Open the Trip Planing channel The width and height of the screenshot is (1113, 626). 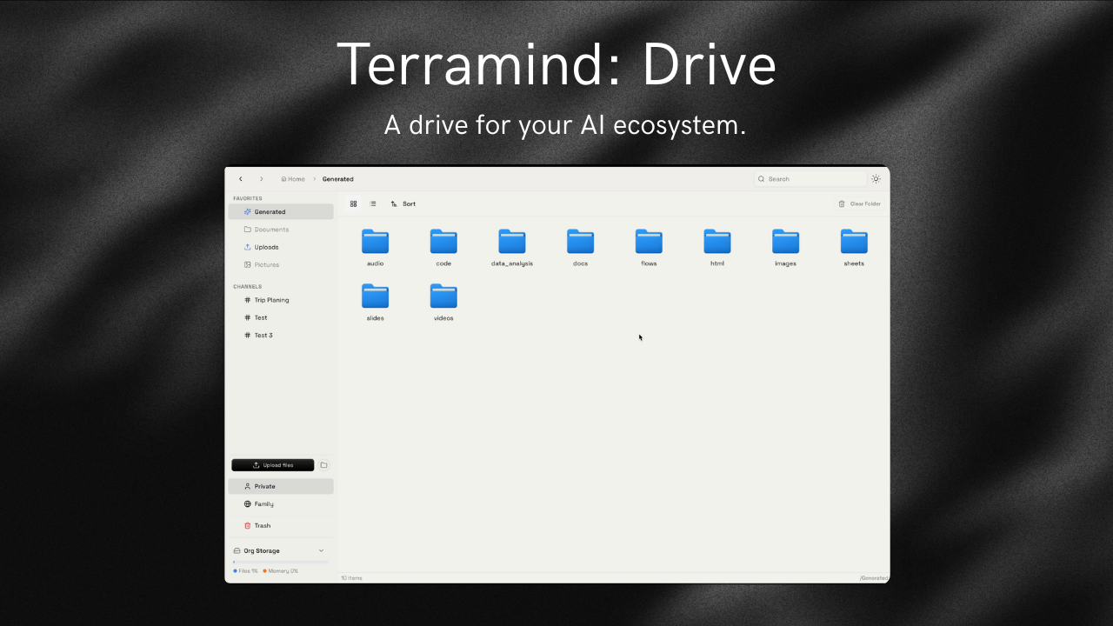281,300
